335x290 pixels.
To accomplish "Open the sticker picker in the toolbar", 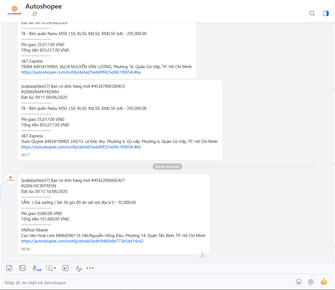I will tap(9, 268).
